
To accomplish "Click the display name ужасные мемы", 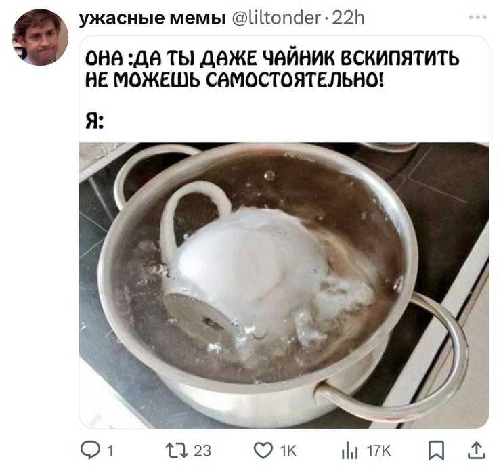I will coord(152,18).
